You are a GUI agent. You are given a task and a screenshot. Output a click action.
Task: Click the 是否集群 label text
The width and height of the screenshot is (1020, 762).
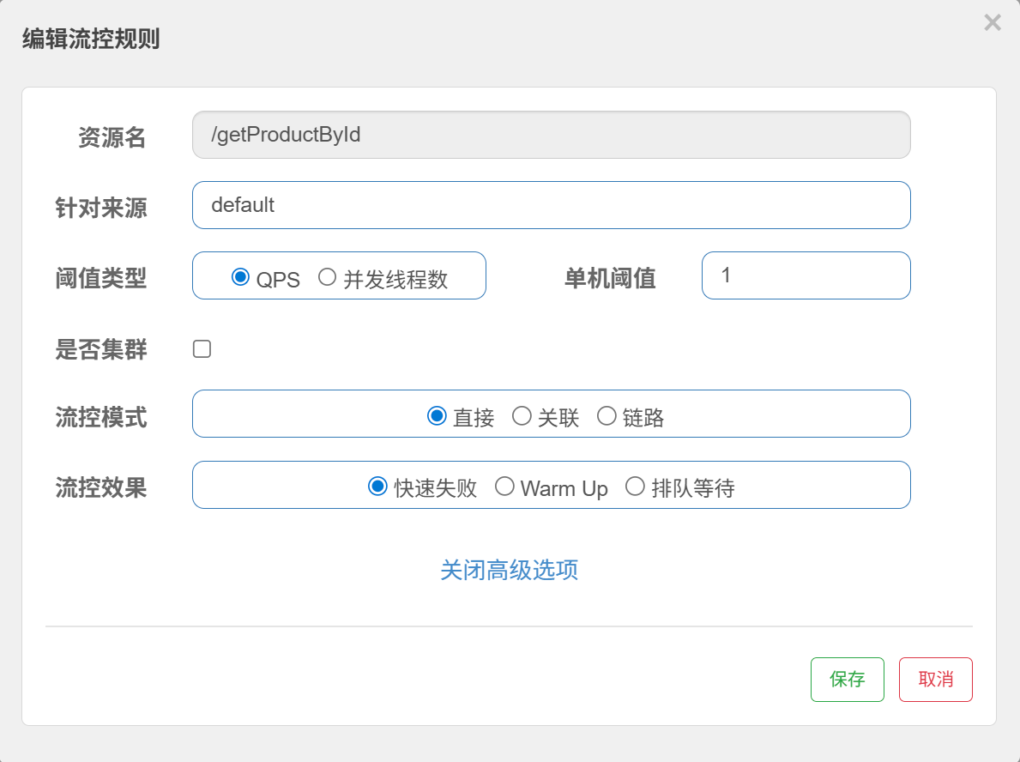101,349
